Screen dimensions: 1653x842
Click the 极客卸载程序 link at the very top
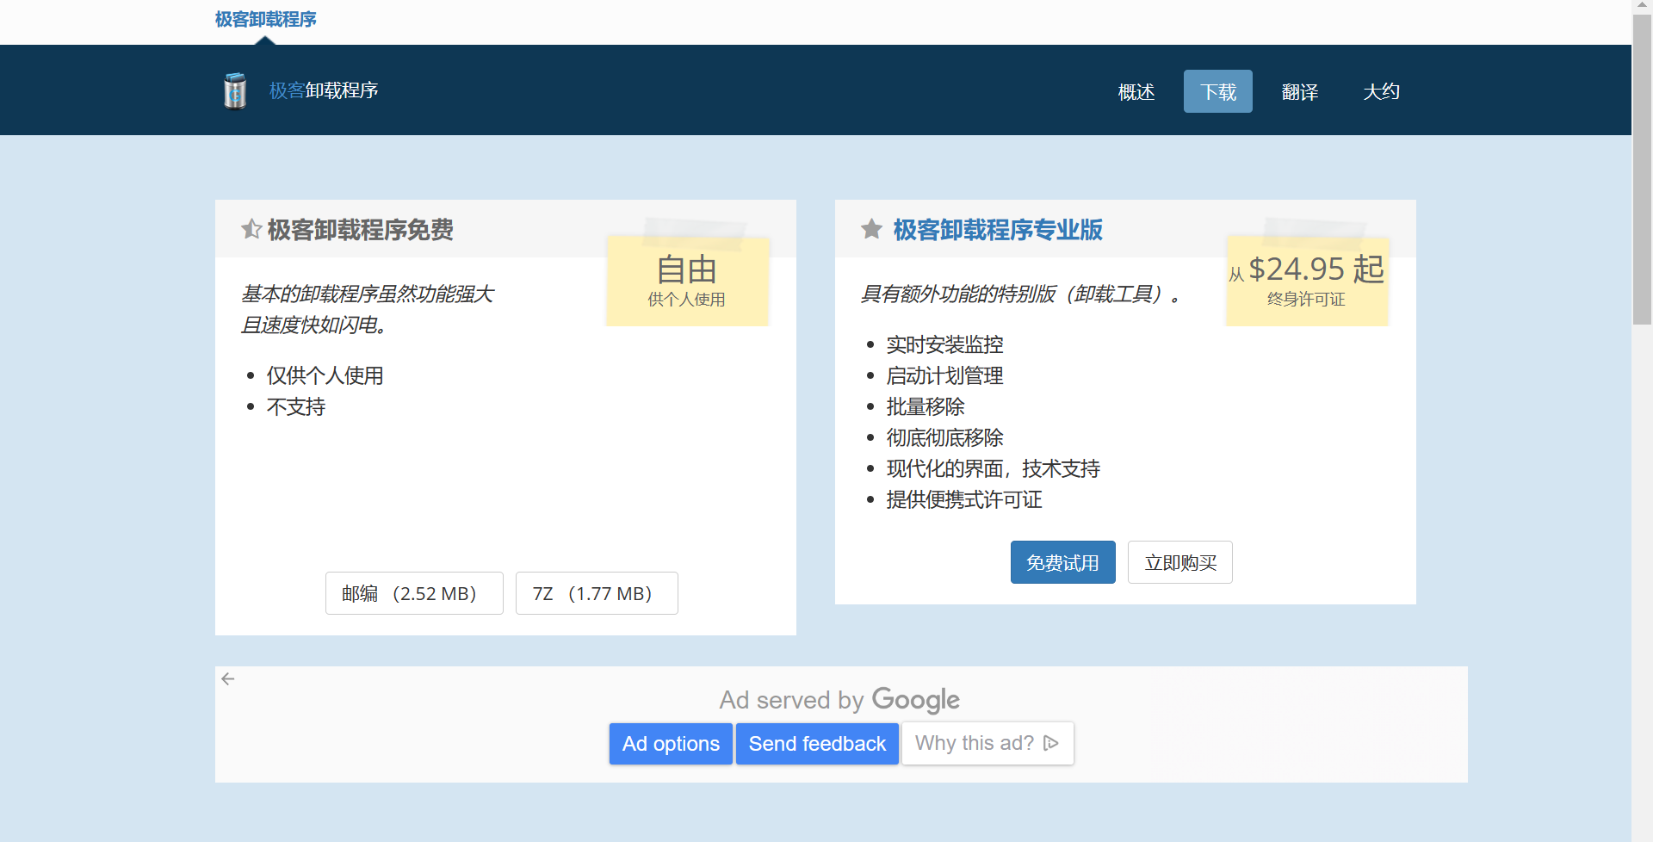264,18
